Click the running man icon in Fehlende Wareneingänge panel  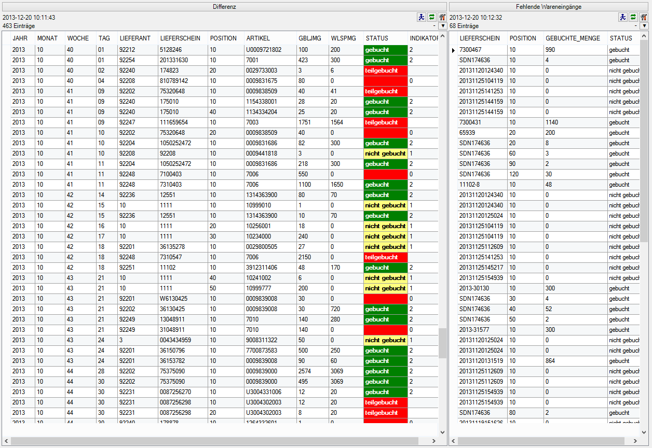click(x=622, y=17)
